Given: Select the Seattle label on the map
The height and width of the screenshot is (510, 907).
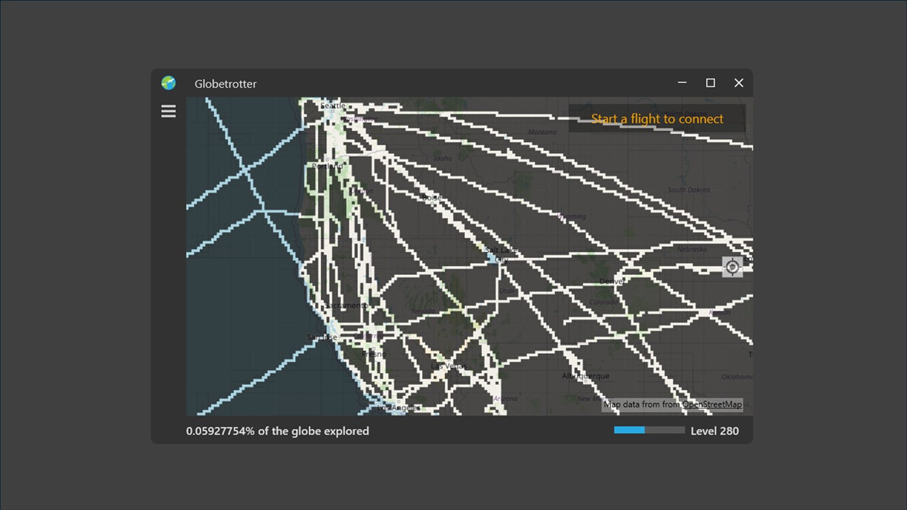Looking at the screenshot, I should coord(333,105).
